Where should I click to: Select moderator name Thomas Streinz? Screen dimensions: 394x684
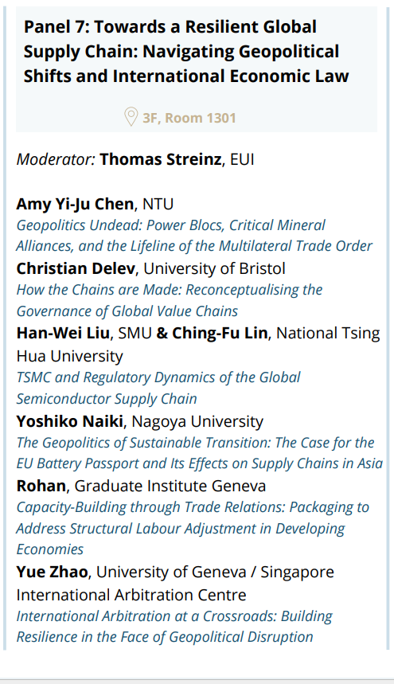tap(161, 159)
